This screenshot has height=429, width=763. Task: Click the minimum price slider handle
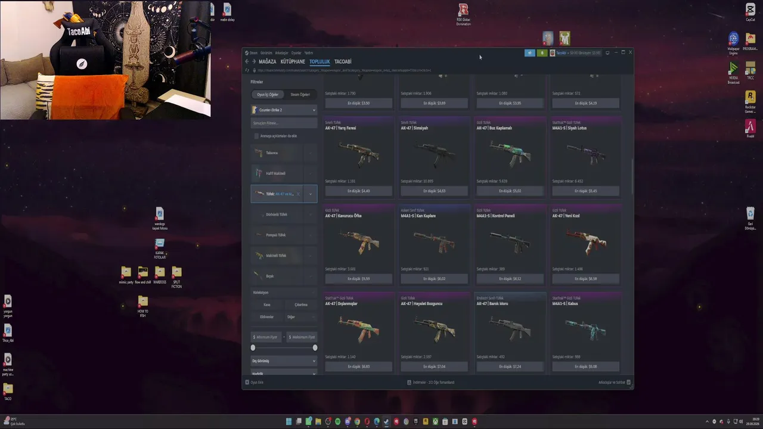253,347
